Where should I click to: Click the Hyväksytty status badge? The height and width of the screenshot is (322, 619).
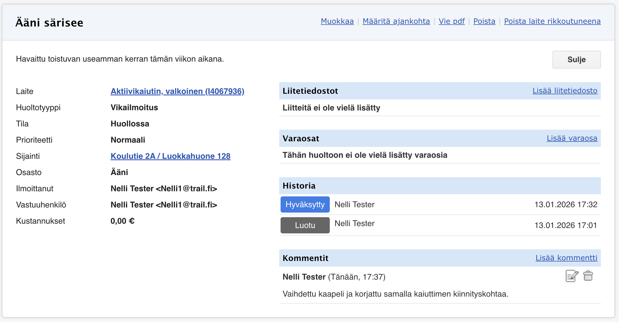click(x=305, y=204)
